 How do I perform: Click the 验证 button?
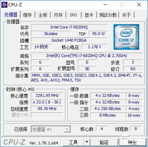[x=104, y=142]
